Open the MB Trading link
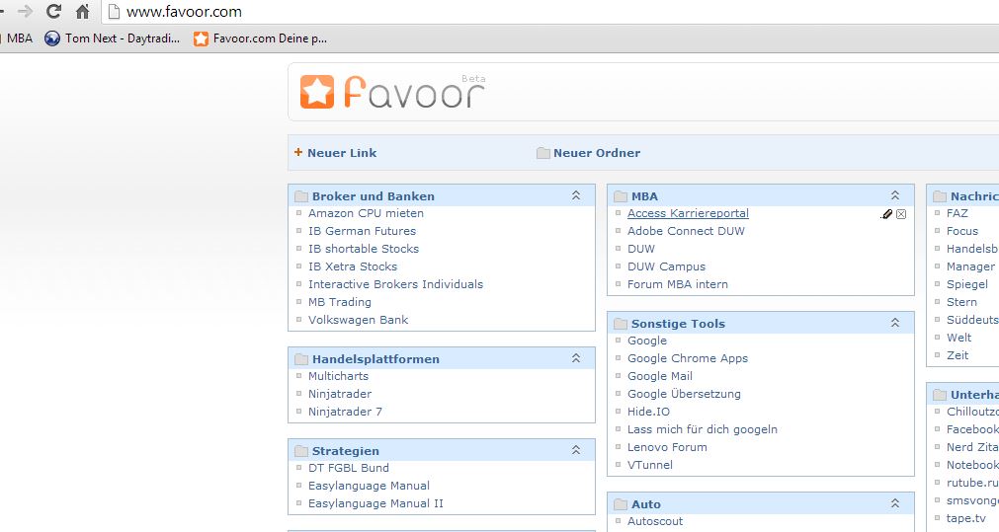The image size is (999, 532). (340, 302)
